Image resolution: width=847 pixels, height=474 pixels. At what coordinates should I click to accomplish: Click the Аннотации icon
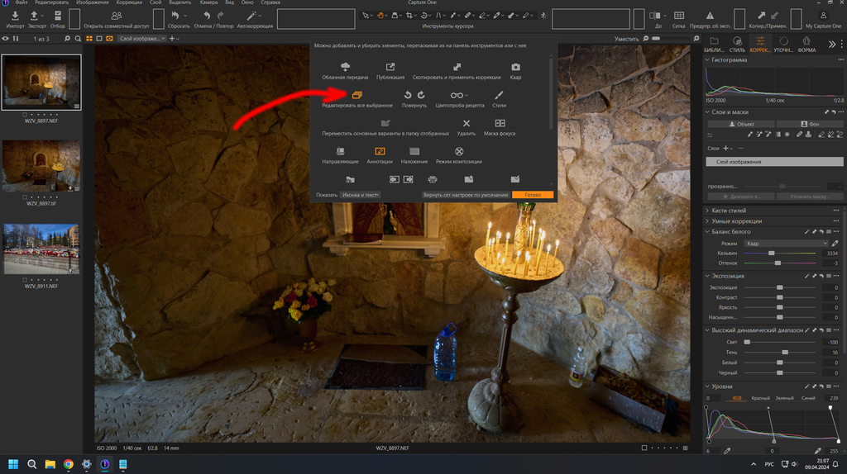tap(380, 151)
